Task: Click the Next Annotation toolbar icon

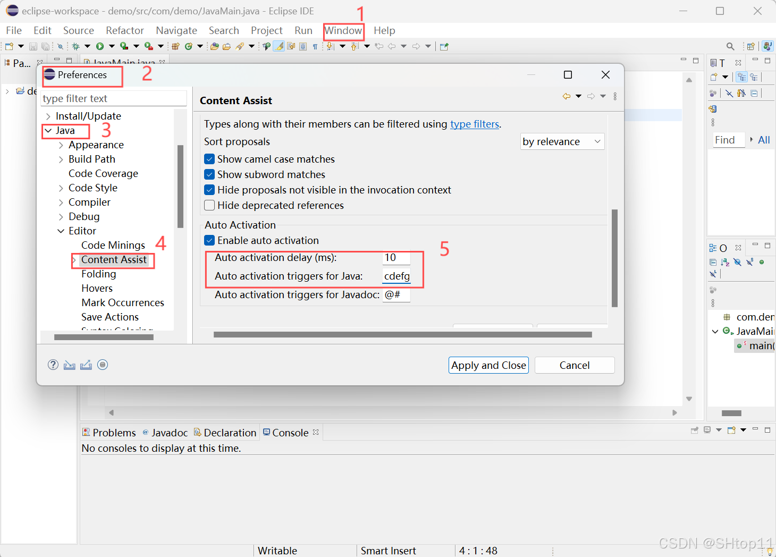Action: pos(330,46)
